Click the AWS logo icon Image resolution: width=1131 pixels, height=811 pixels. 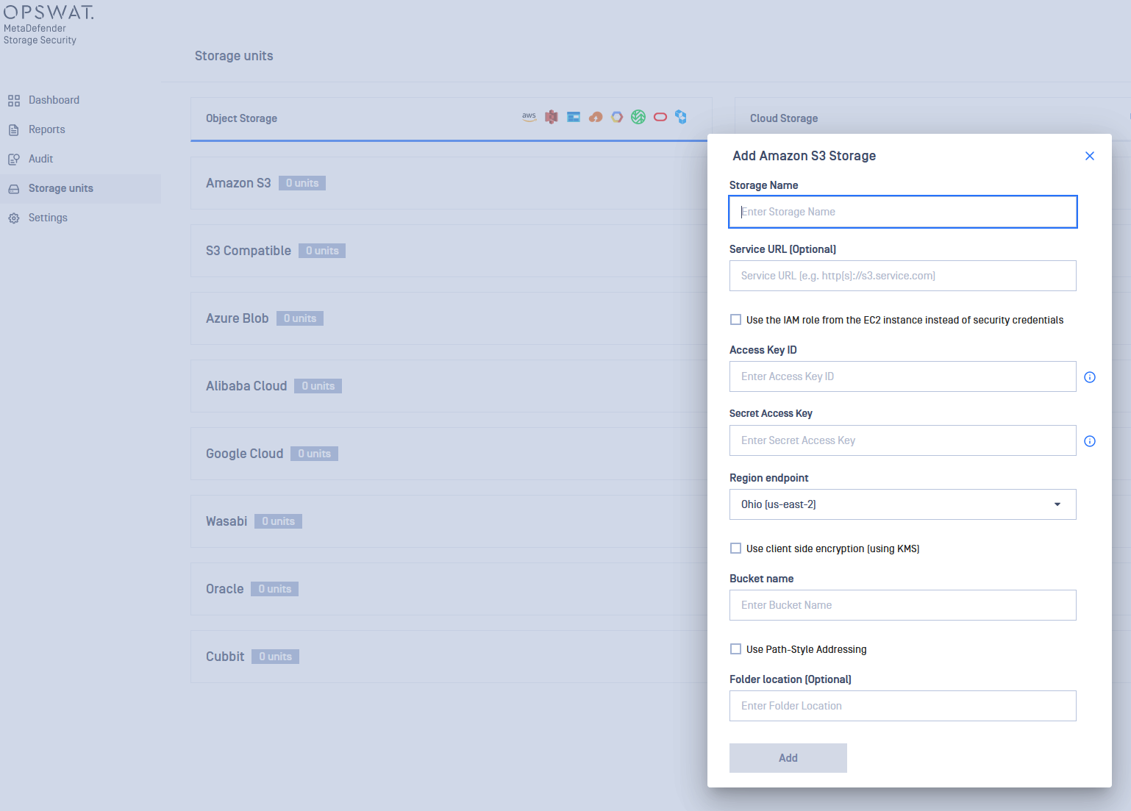pyautogui.click(x=529, y=117)
